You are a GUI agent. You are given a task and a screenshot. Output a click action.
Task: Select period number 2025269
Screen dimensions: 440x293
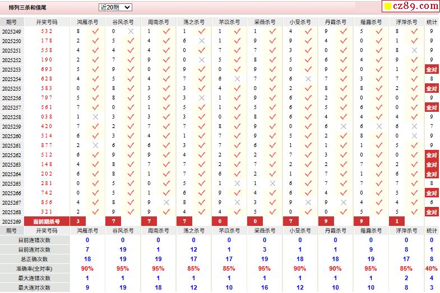click(12, 221)
